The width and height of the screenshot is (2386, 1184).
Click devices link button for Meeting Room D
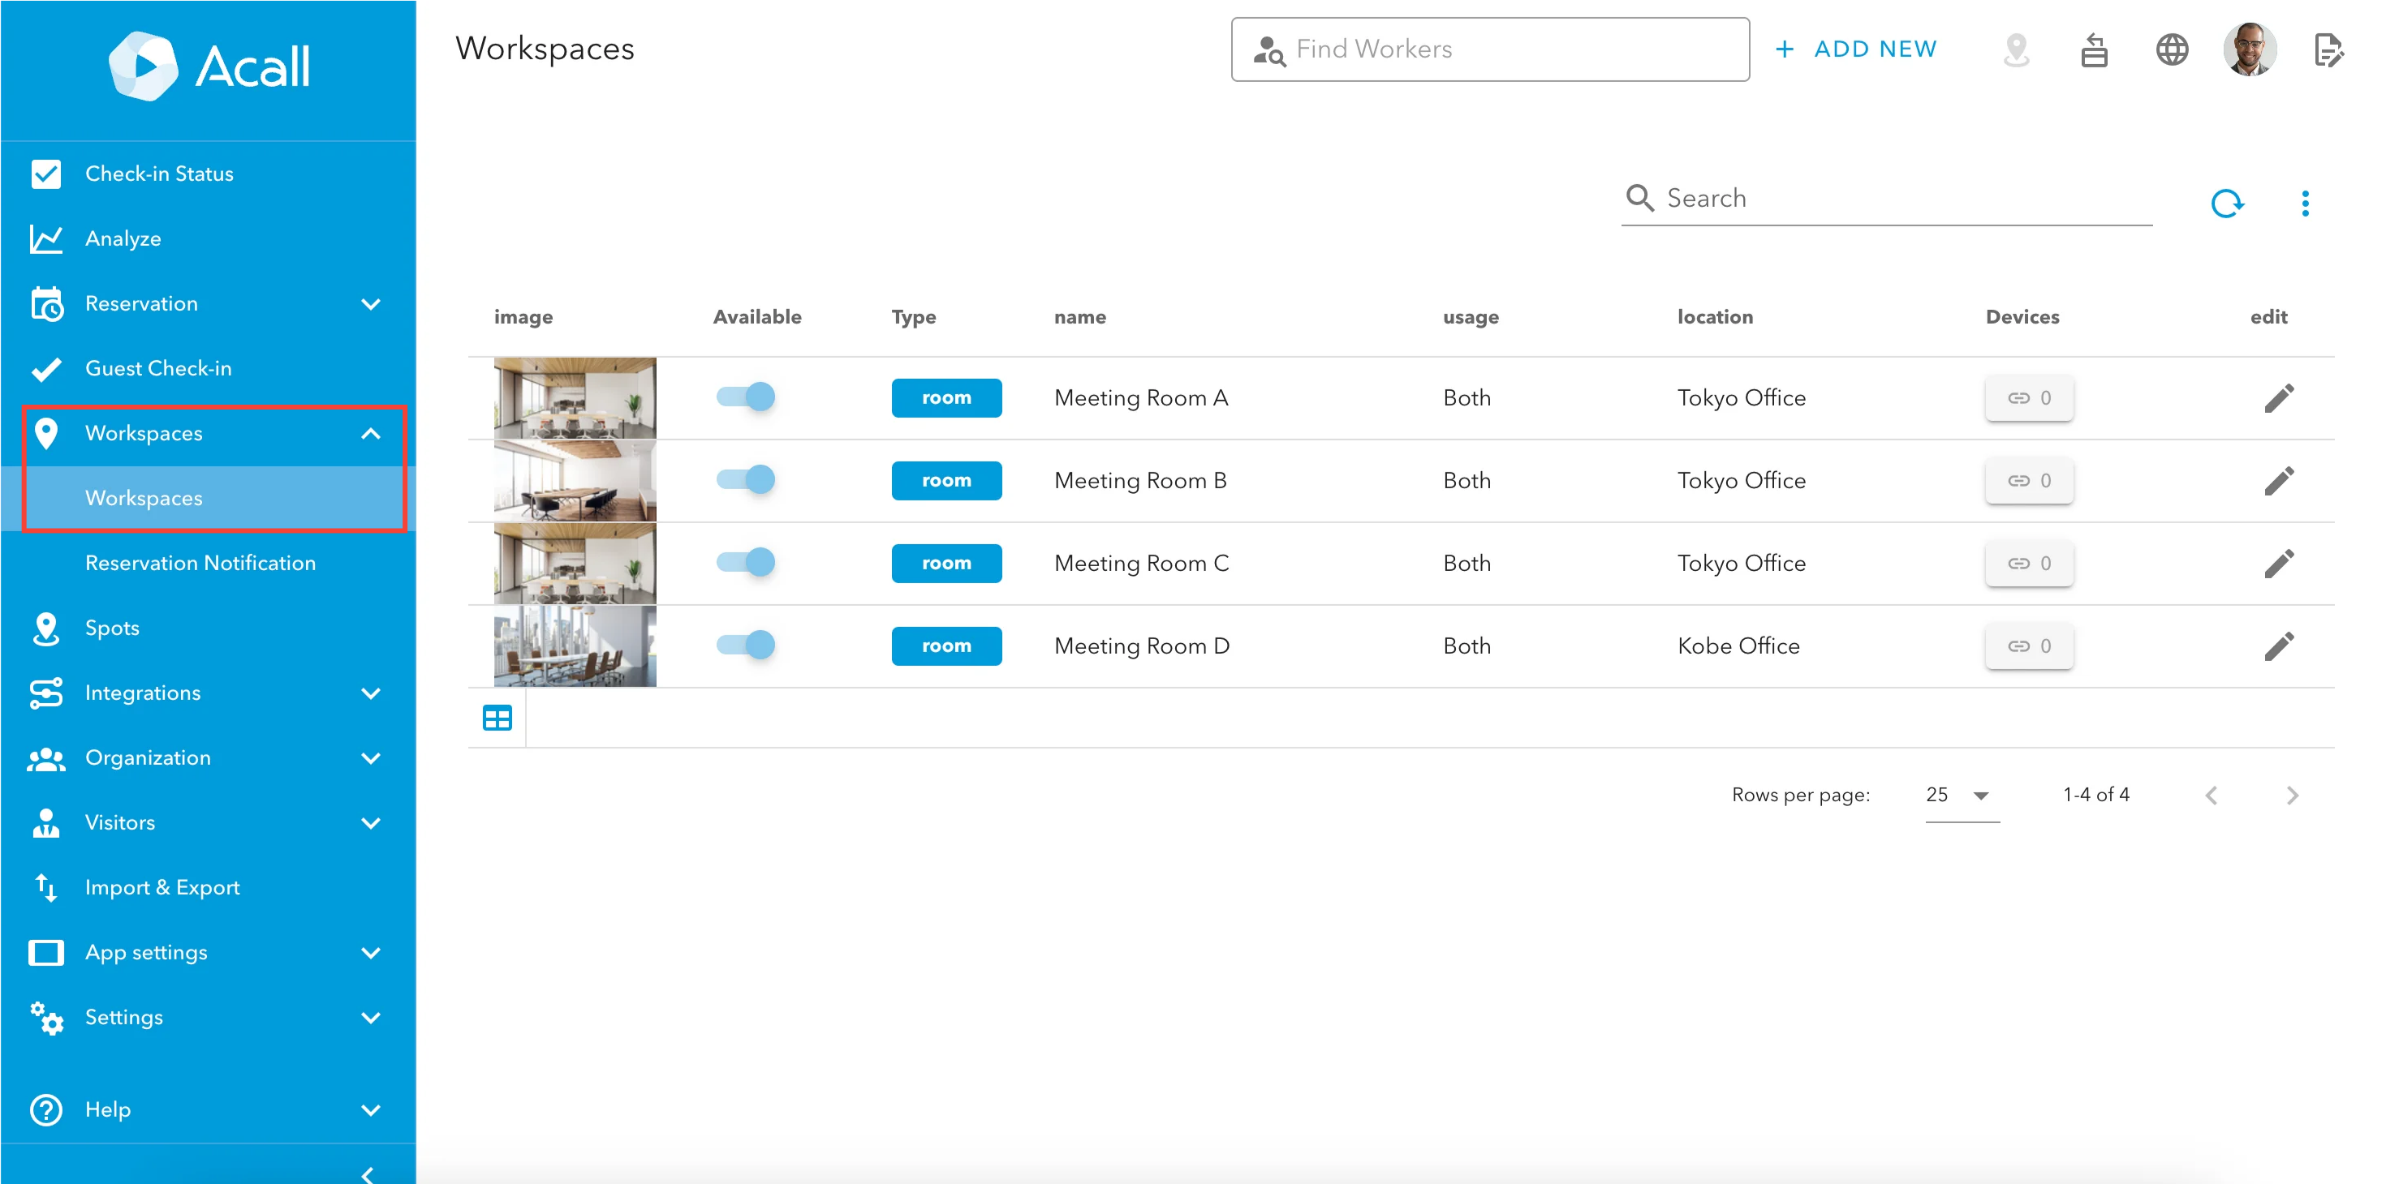pyautogui.click(x=2028, y=646)
